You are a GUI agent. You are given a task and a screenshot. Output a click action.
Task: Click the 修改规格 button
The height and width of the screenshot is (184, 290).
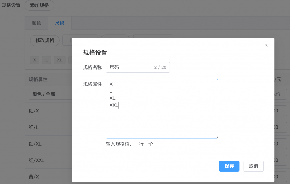tap(45, 40)
